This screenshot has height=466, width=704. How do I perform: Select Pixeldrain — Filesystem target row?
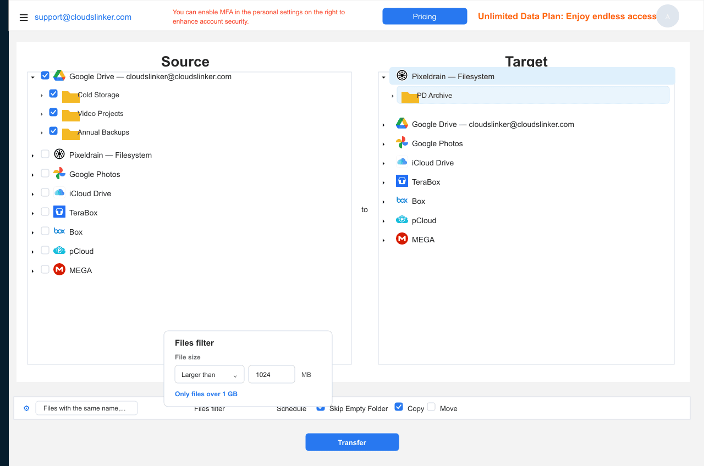[532, 76]
